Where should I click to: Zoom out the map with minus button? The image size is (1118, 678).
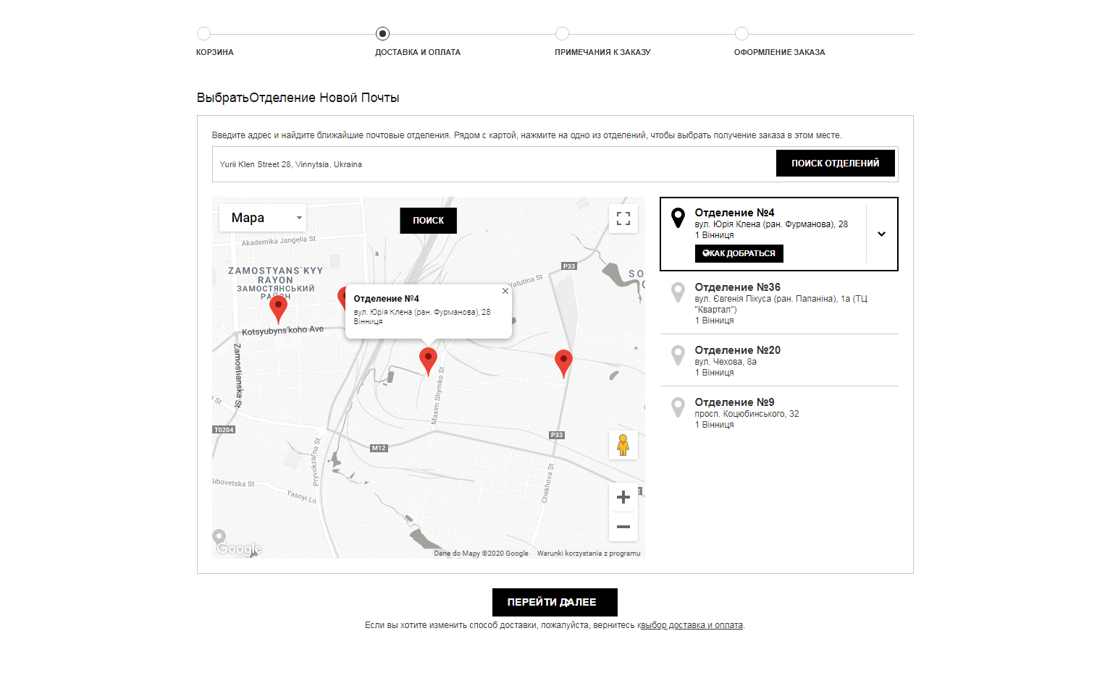point(623,527)
